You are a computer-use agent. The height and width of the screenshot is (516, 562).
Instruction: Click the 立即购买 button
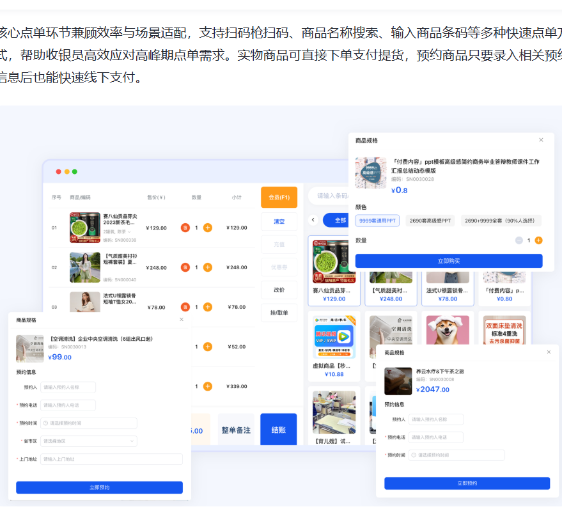pyautogui.click(x=448, y=261)
